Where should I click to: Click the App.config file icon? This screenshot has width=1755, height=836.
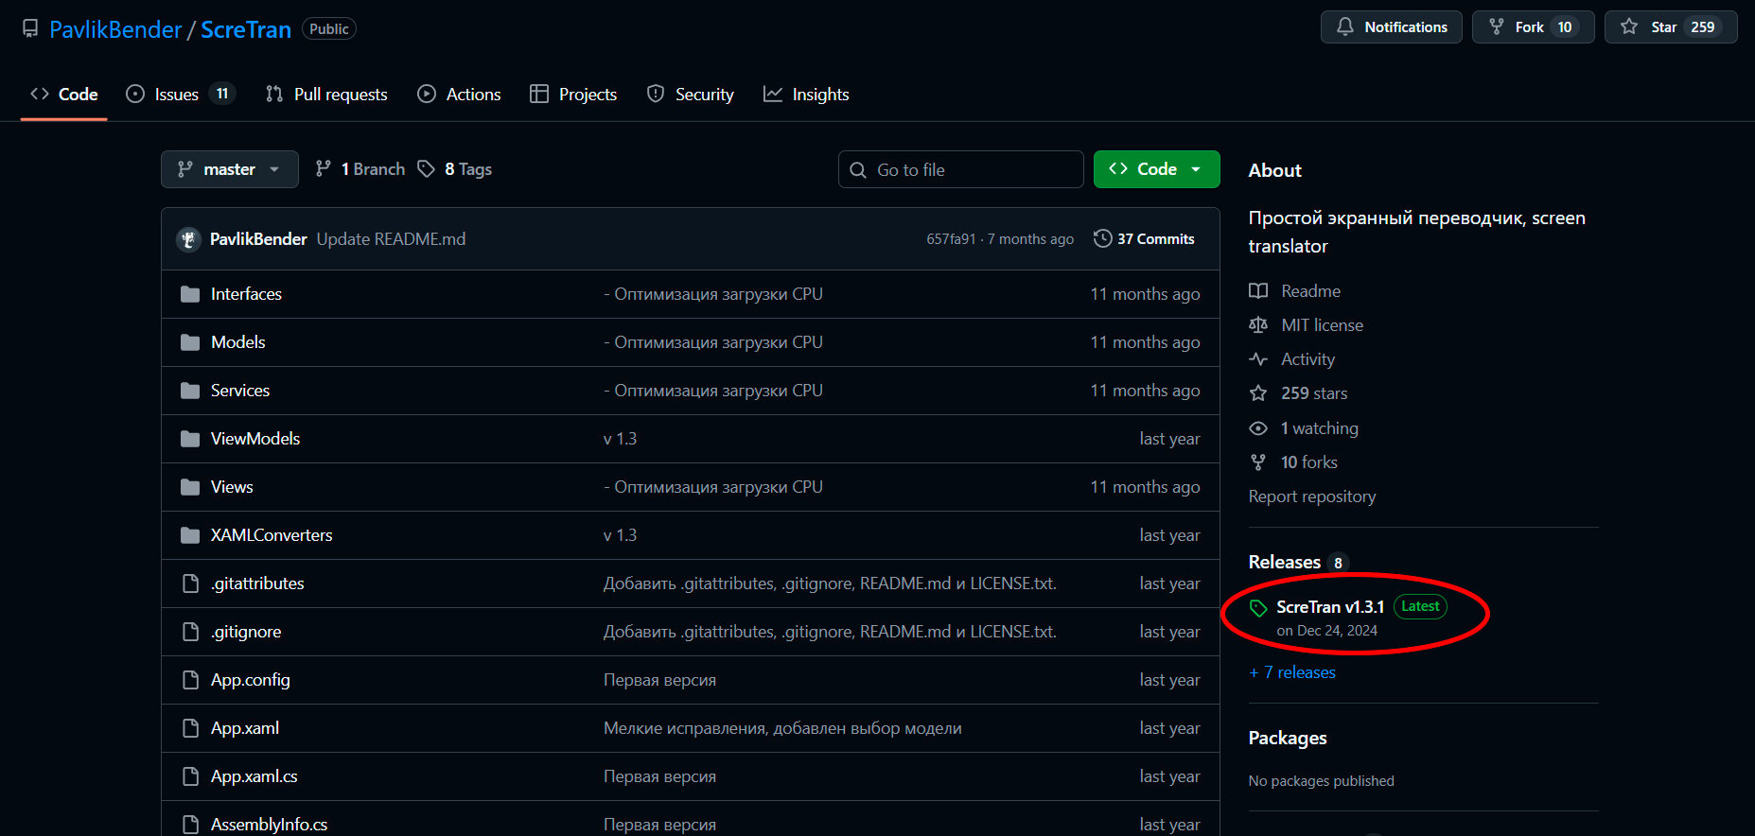coord(190,680)
